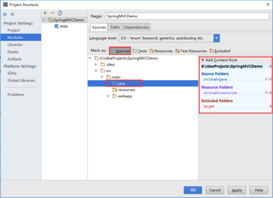Edit properties of src\main\java source folder
The height and width of the screenshot is (198, 273).
click(x=266, y=79)
